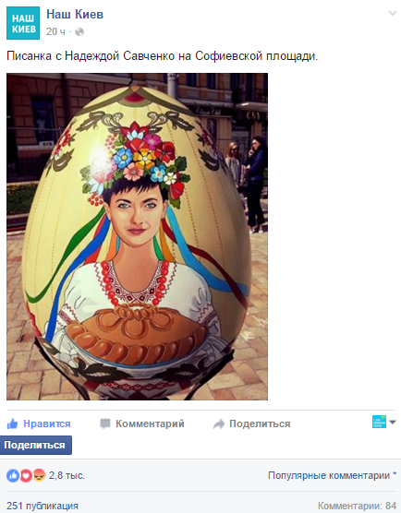401x513 pixels.
Task: Open the 2,8 тыс. reactions count
Action: pos(67,475)
